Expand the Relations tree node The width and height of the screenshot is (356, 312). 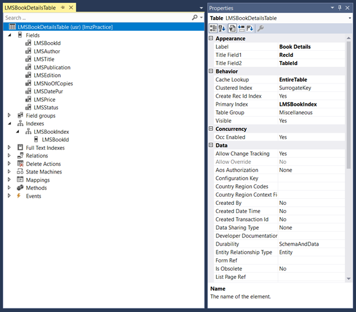click(x=10, y=156)
